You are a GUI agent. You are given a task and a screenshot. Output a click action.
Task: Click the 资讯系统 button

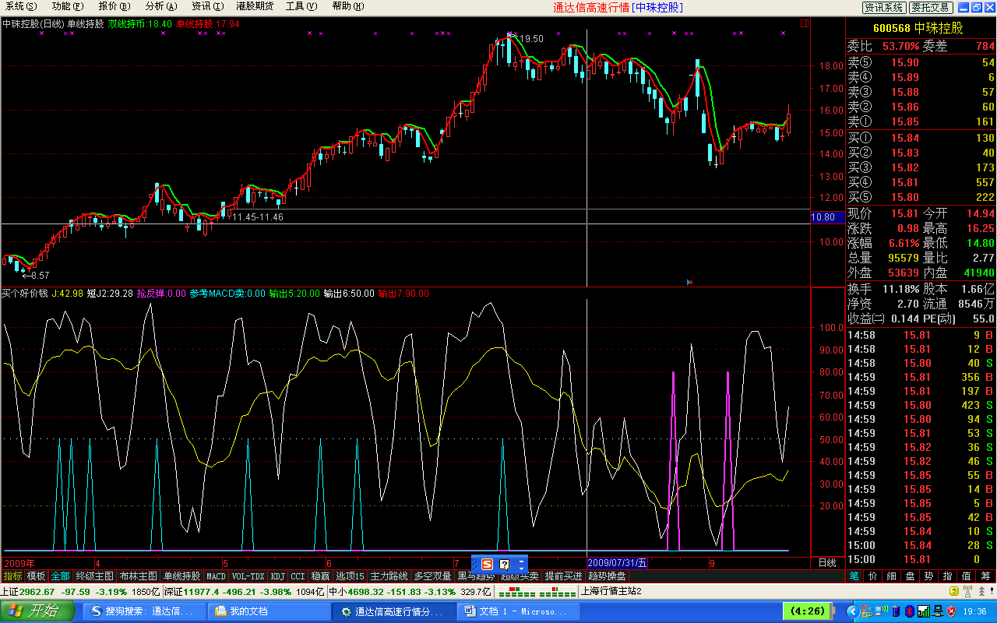pyautogui.click(x=884, y=7)
